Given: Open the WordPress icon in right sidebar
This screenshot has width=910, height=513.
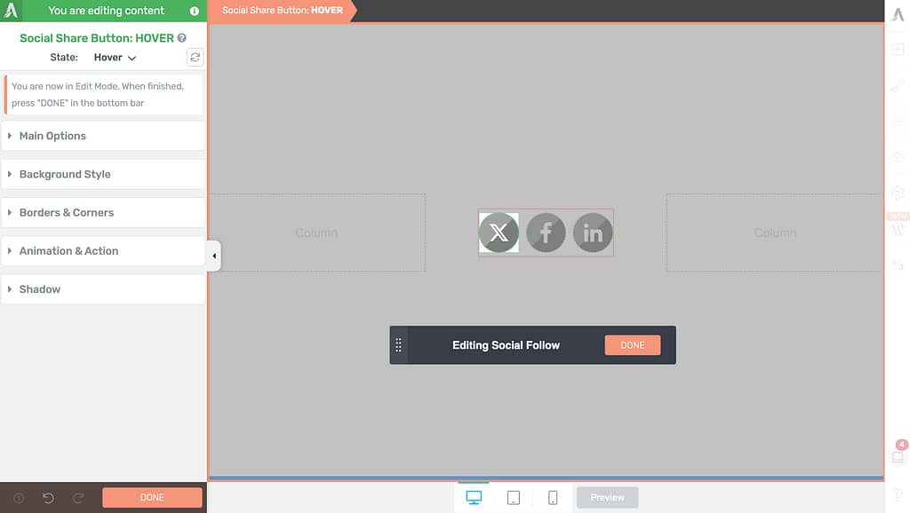Looking at the screenshot, I should tap(898, 230).
